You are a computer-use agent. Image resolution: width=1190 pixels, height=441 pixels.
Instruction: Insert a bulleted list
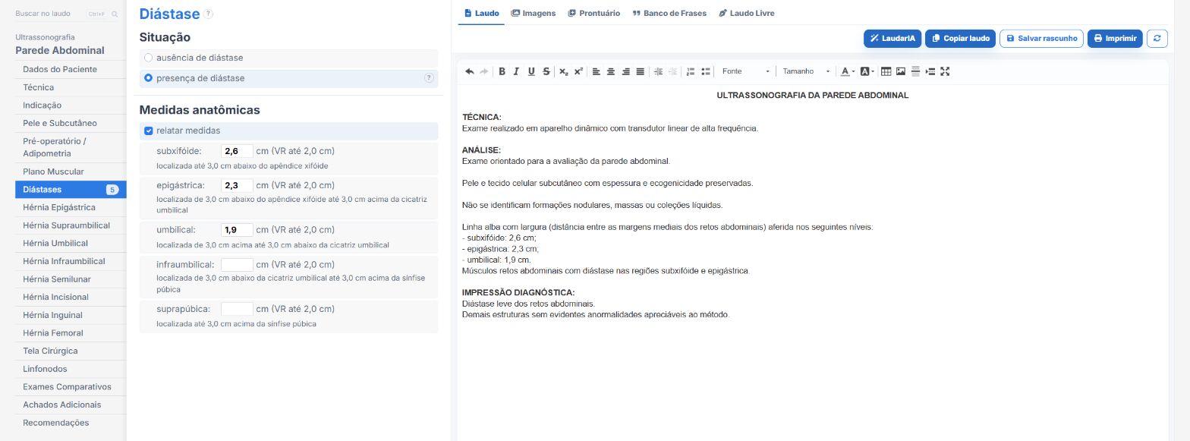pos(706,71)
